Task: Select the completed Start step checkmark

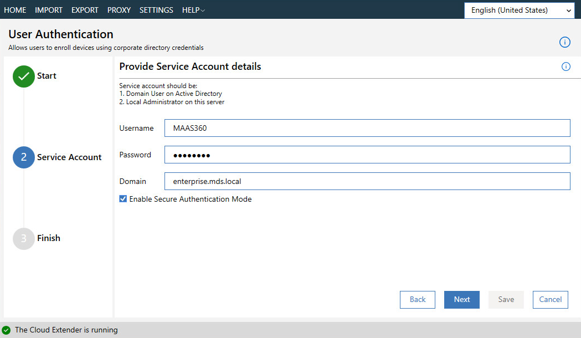Action: tap(23, 76)
